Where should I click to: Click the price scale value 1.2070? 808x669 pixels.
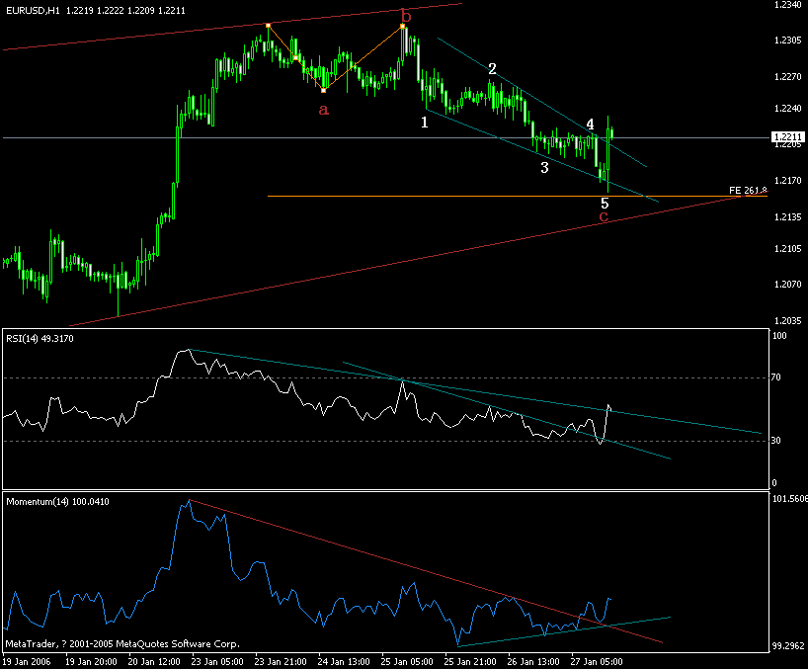click(788, 284)
